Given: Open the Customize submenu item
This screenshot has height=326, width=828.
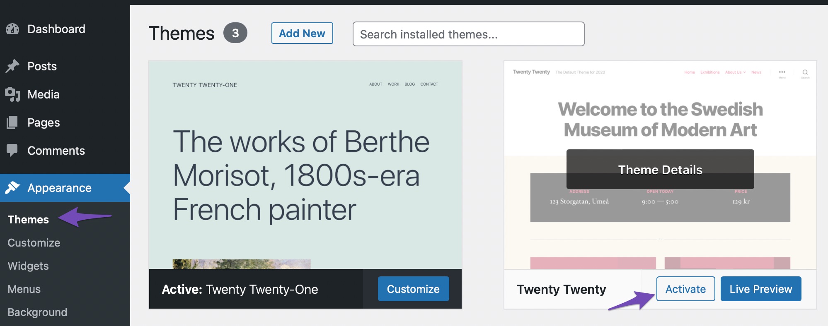Looking at the screenshot, I should point(34,242).
